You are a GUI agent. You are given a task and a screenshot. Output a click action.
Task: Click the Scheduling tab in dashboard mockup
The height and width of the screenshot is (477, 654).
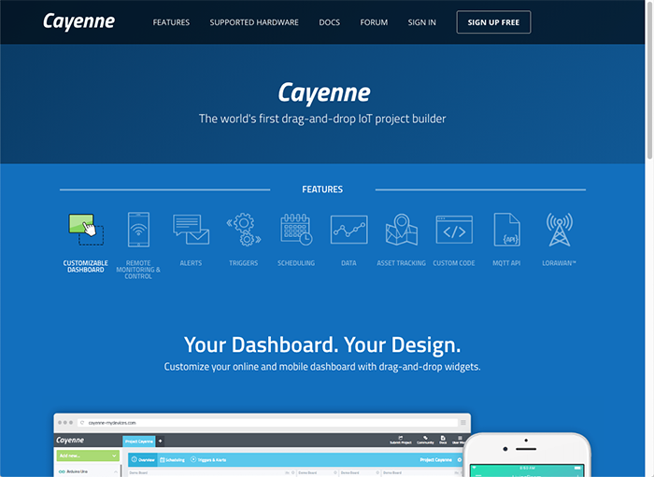tap(172, 460)
